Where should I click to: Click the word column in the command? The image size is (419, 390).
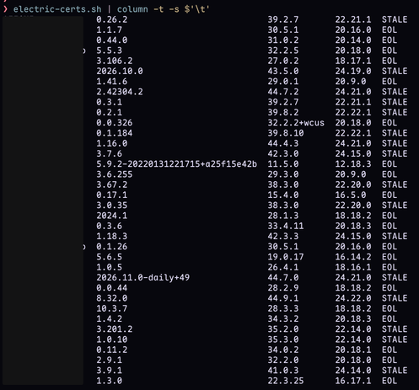coord(132,9)
